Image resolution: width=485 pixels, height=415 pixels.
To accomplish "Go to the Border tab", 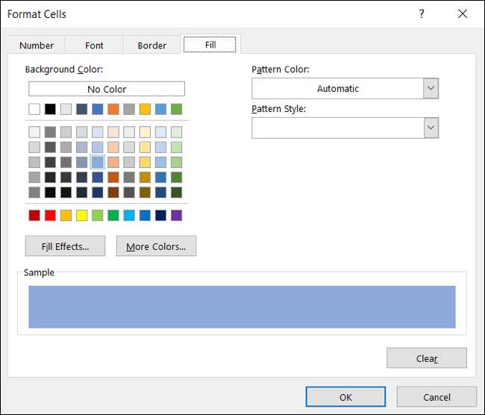I will coord(152,45).
